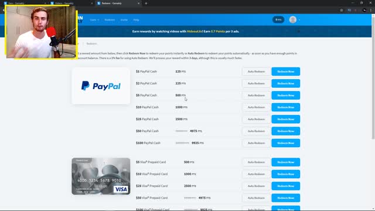Image resolution: width=375 pixels, height=211 pixels.
Task: Open the Help nav menu item
Action: coord(136,20)
